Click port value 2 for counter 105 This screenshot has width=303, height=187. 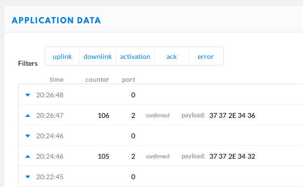(x=133, y=156)
